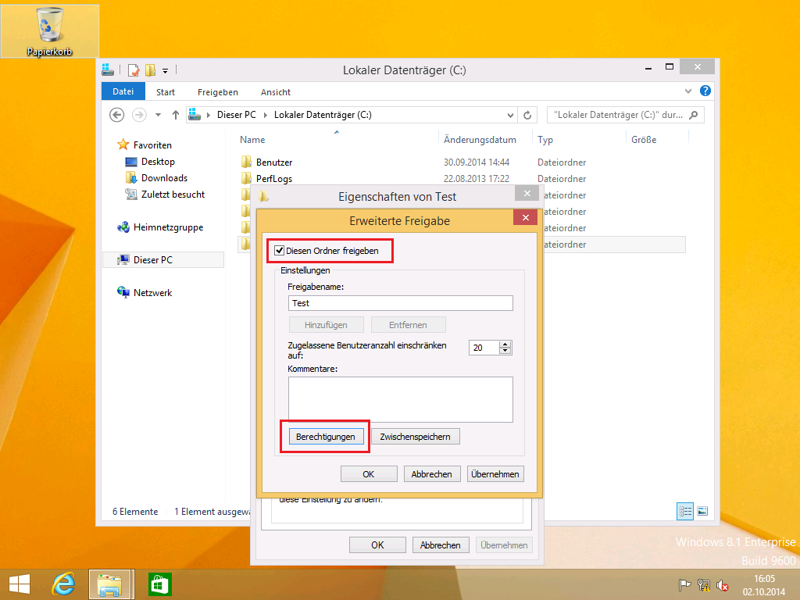800x600 pixels.
Task: Confirm Erweiterte Freigabe with OK
Action: pos(369,474)
